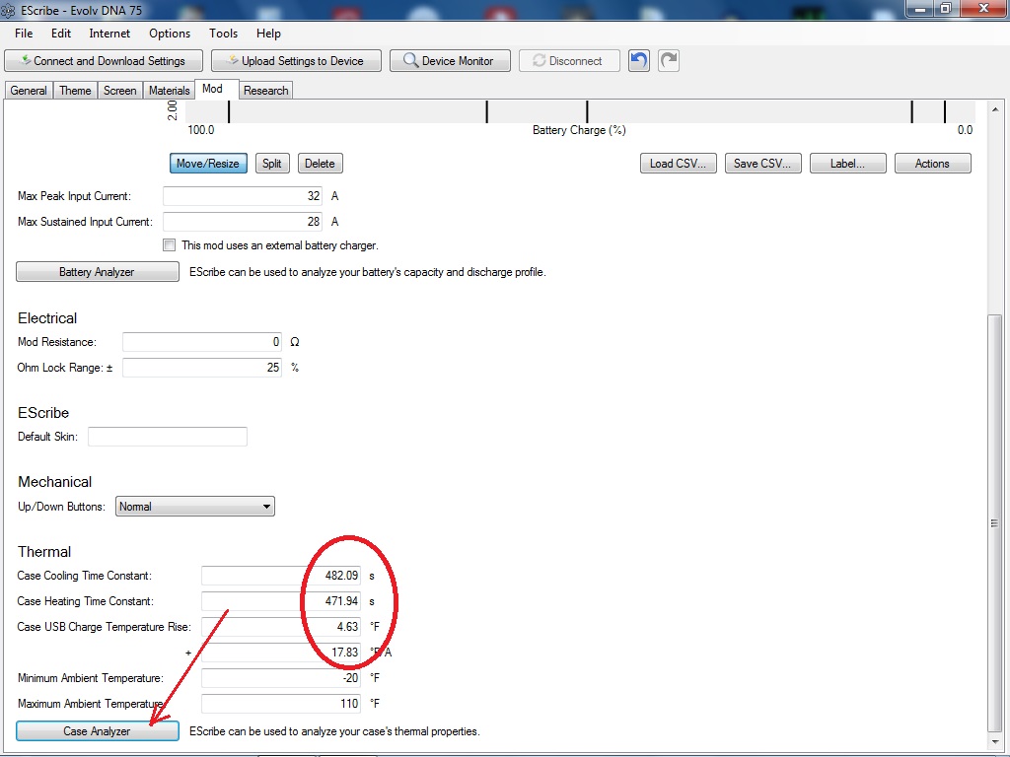Switch to the Screen tab
The image size is (1010, 757).
[119, 91]
